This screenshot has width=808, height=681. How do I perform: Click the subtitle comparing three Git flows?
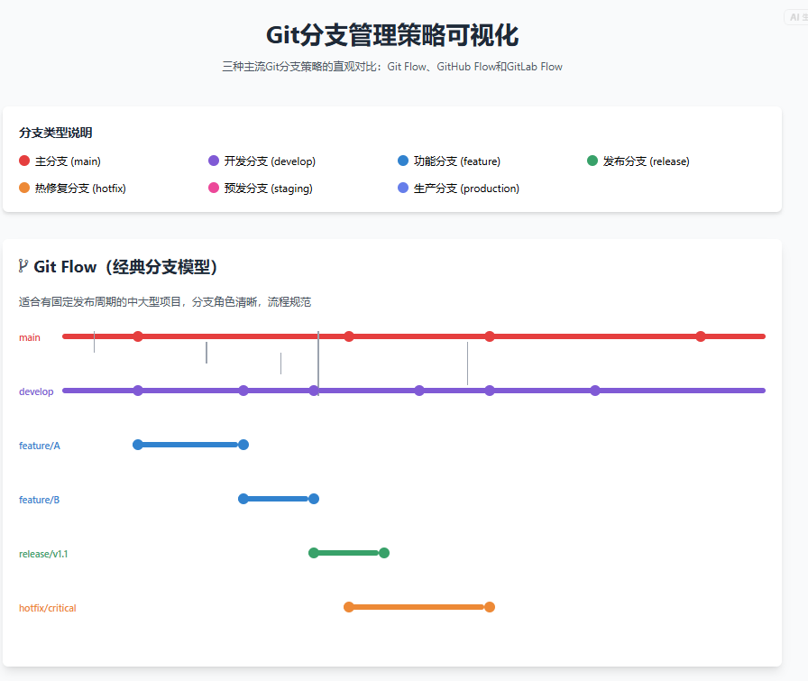[392, 67]
